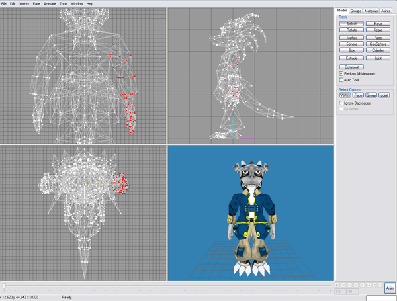This screenshot has height=301, width=397.
Task: Open the Animate menu
Action: [50, 4]
